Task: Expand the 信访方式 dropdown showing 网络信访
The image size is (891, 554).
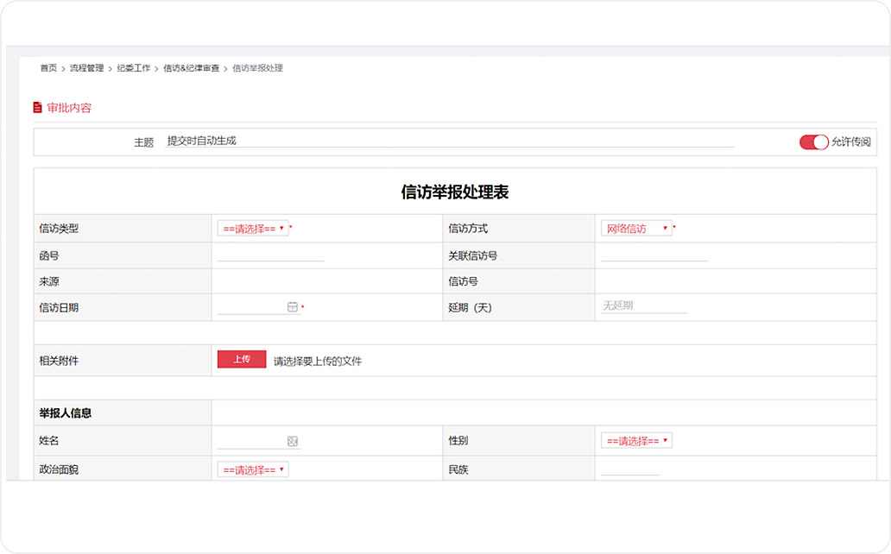Action: 636,229
